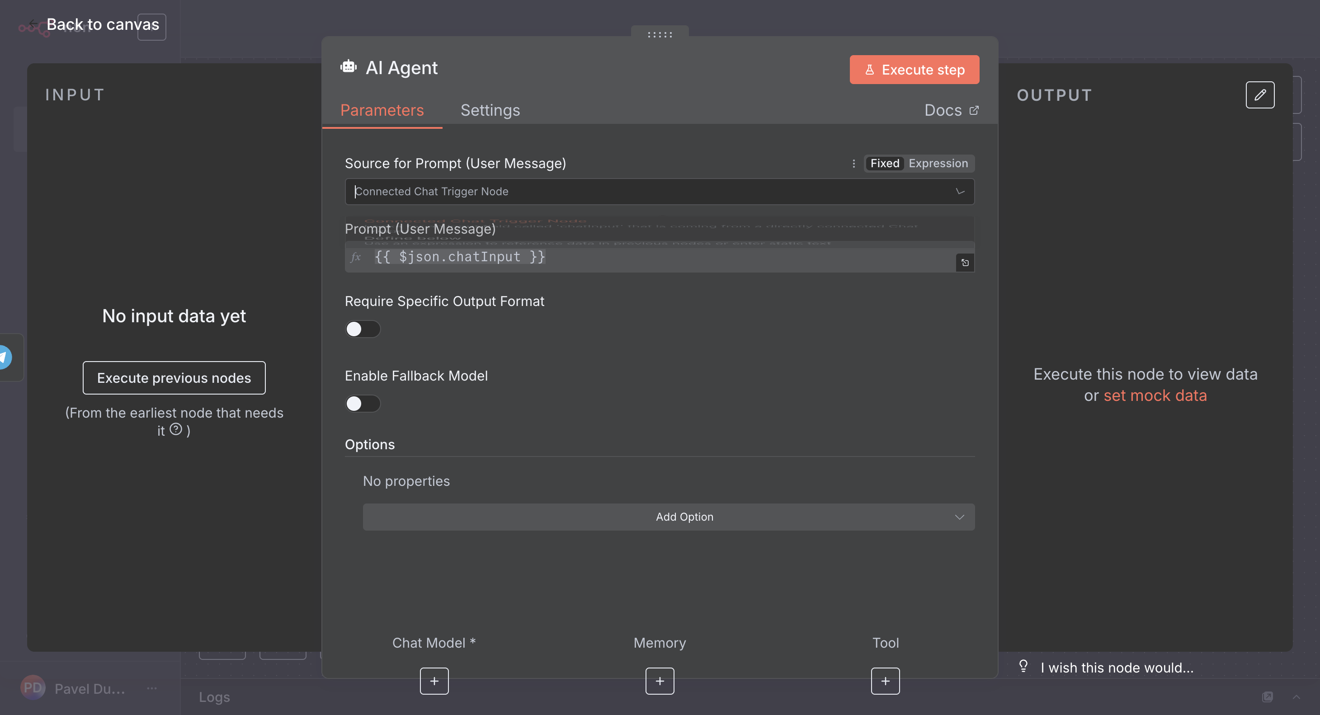The image size is (1320, 715).
Task: Switch to the Settings tab
Action: 490,110
